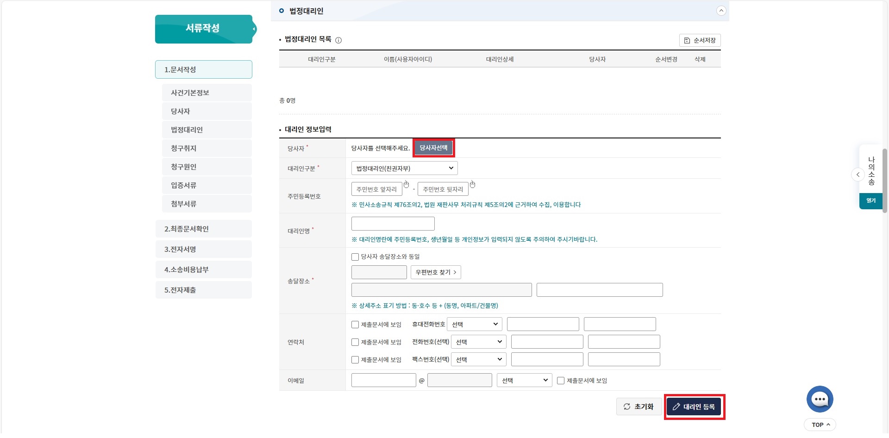This screenshot has width=889, height=438.
Task: Click the mouse-input icon next to 주민번호 뒷자리
Action: tap(472, 184)
